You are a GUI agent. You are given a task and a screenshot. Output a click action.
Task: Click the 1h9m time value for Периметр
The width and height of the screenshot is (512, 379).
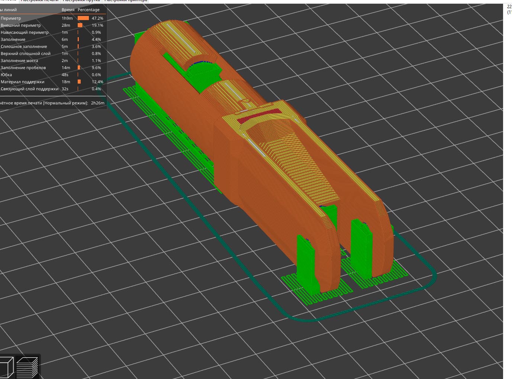(x=67, y=18)
